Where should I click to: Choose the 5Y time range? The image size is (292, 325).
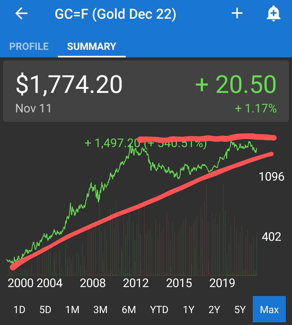click(x=240, y=309)
